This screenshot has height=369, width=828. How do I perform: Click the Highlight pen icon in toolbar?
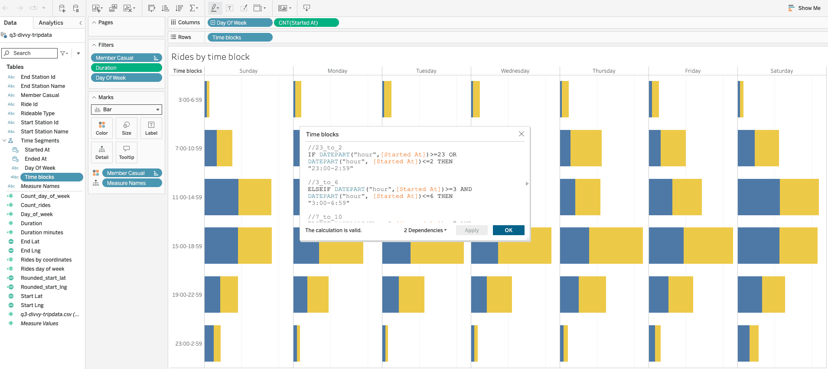pos(215,8)
